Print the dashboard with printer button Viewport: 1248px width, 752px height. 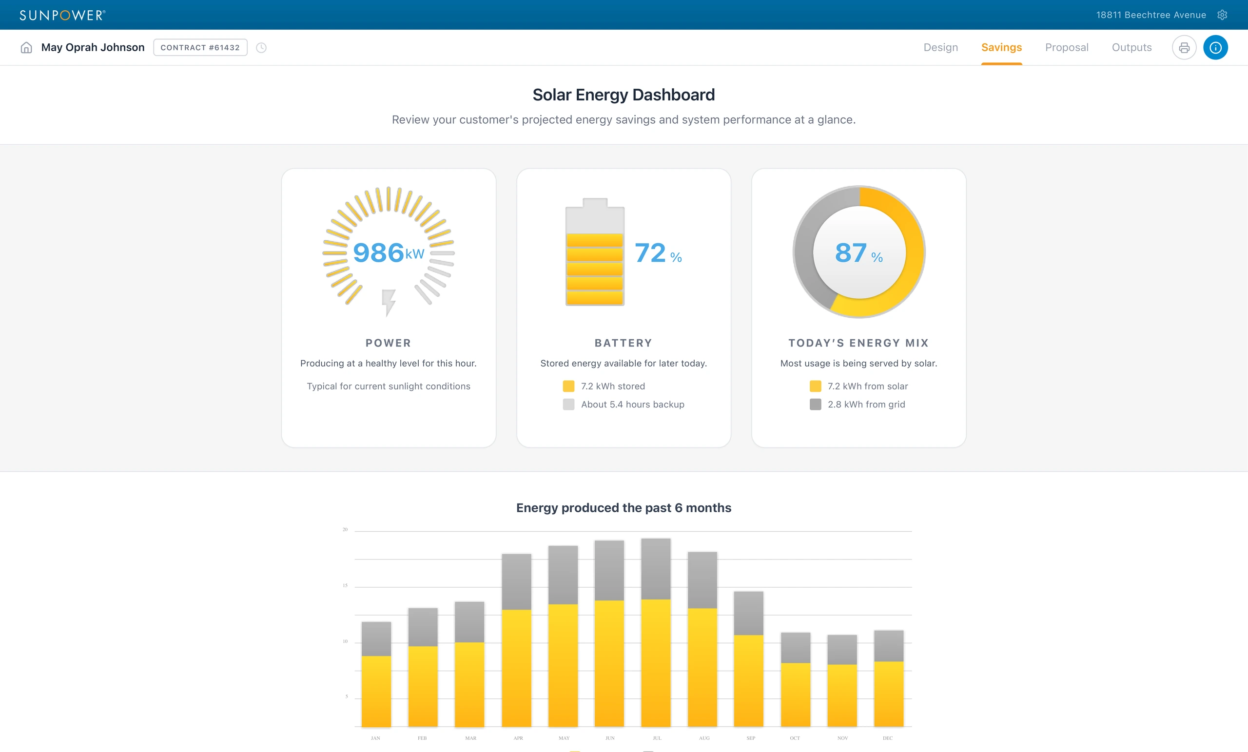(1184, 48)
